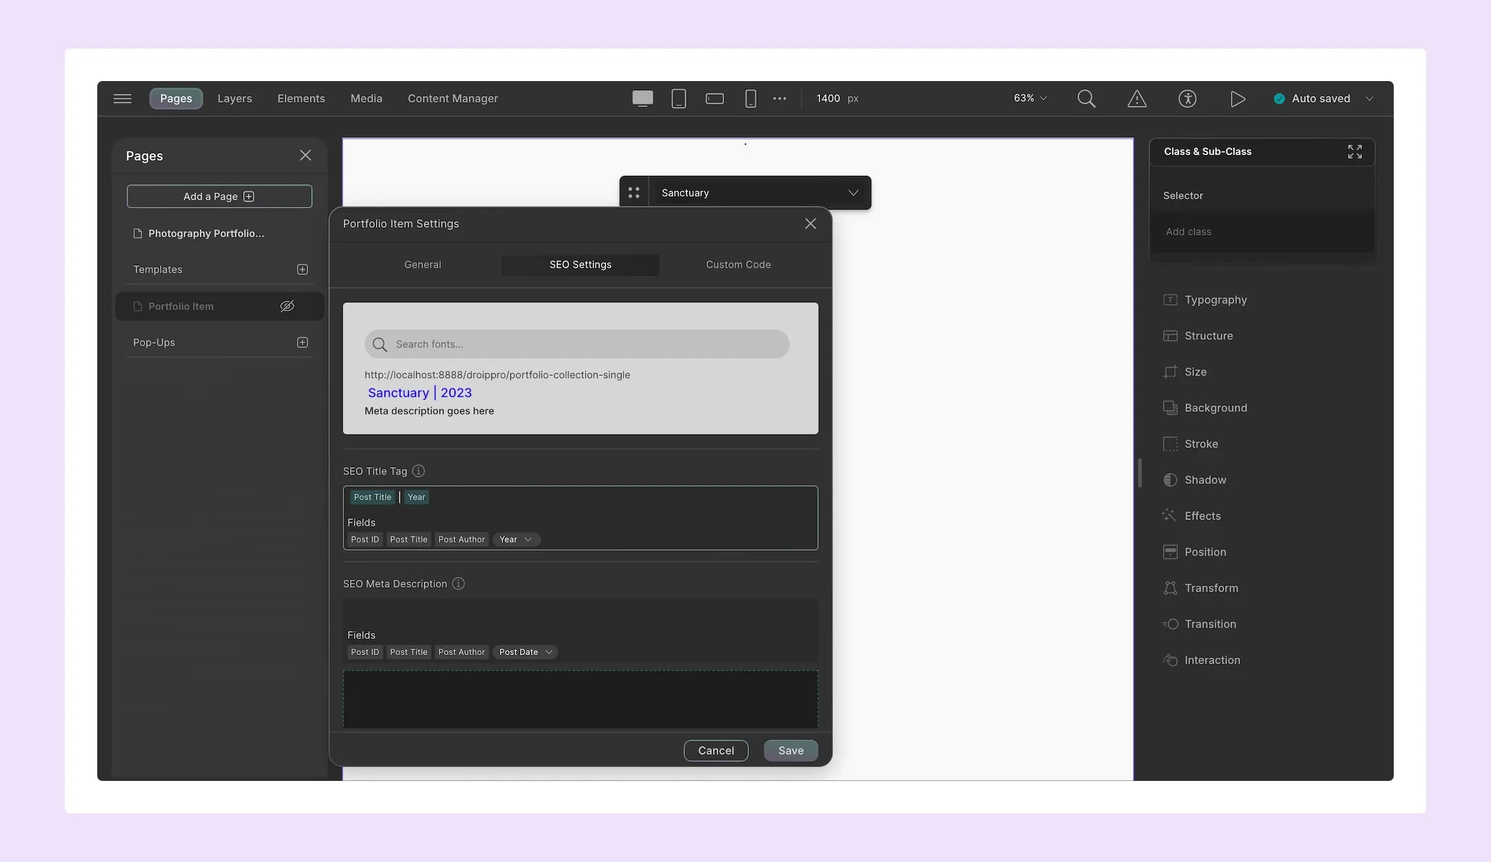Open the Year field dropdown in Title Tag
This screenshot has width=1491, height=862.
[x=516, y=540]
